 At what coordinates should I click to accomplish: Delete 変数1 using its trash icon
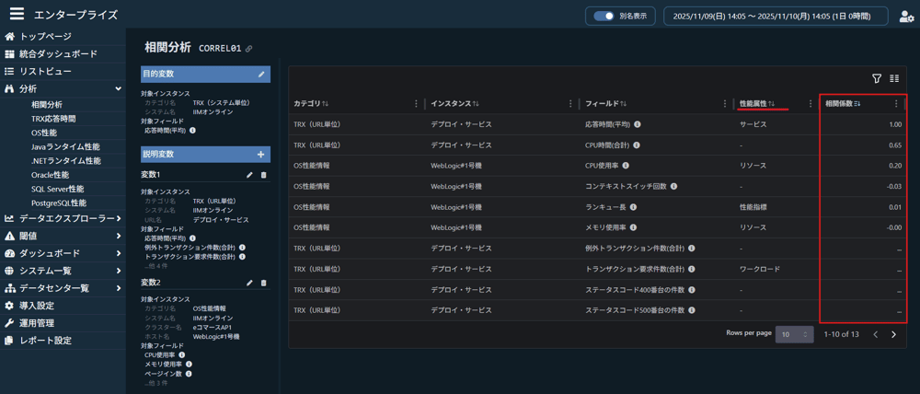coord(264,175)
